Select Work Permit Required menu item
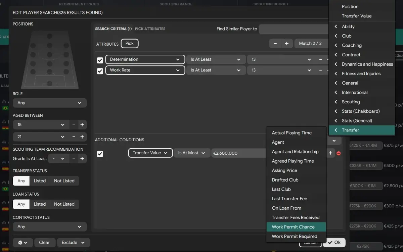 296,236
